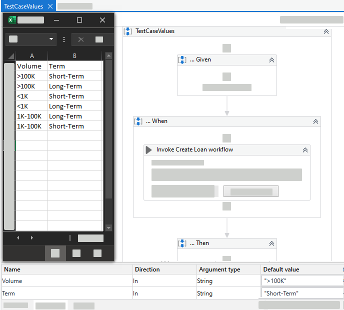This screenshot has height=310, width=344.
Task: Edit default value ">100K" of Volume
Action: pos(302,281)
